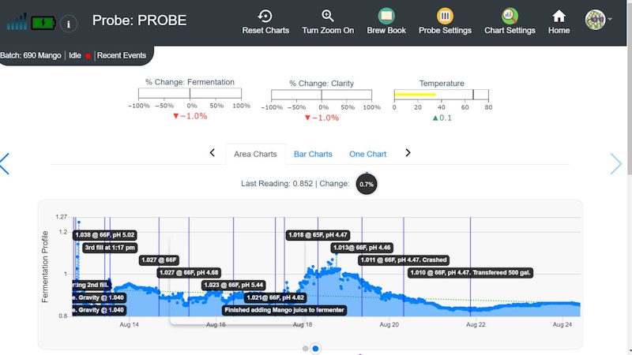This screenshot has width=632, height=355.
Task: Select the first carousel page dot
Action: 306,348
